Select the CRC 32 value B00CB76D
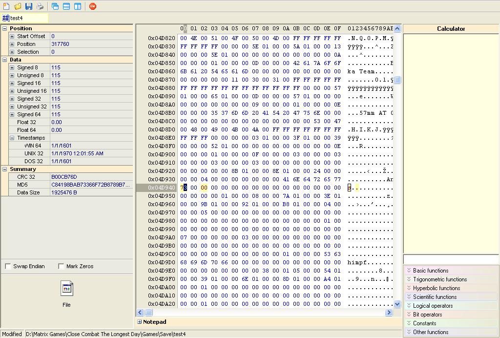 [x=64, y=177]
